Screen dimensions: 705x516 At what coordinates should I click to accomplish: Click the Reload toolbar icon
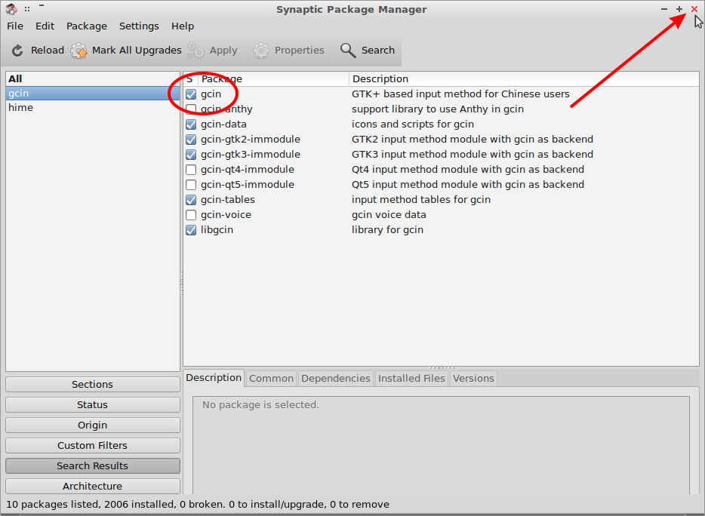click(x=17, y=51)
